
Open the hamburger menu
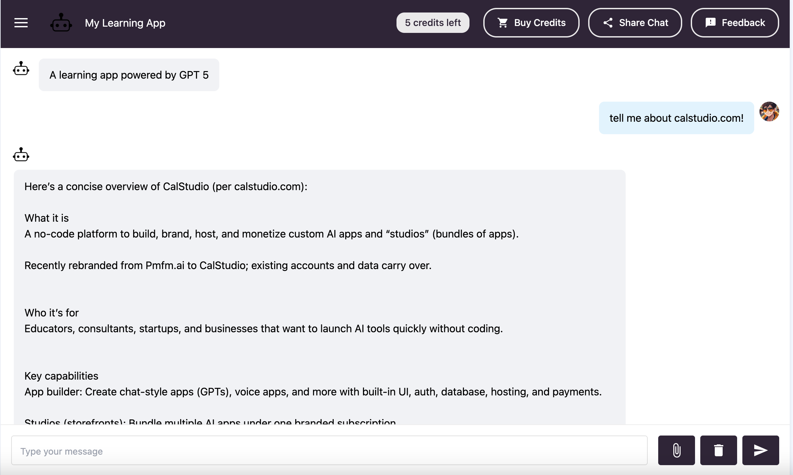(21, 23)
